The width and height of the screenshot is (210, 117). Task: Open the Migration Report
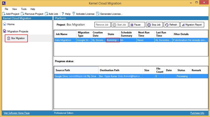192,25
